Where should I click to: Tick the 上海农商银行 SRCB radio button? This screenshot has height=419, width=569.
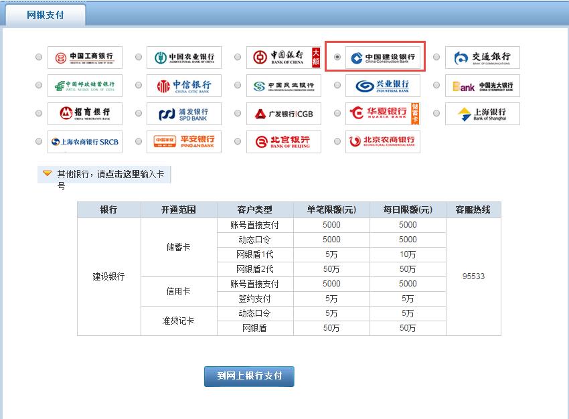tap(39, 141)
